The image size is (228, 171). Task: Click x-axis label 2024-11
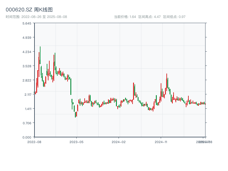161,142
